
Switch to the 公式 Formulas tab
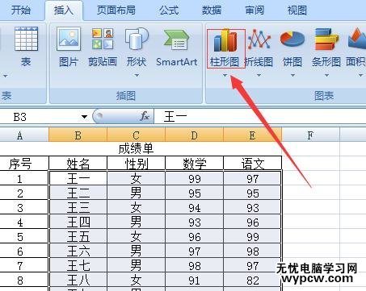pyautogui.click(x=169, y=10)
